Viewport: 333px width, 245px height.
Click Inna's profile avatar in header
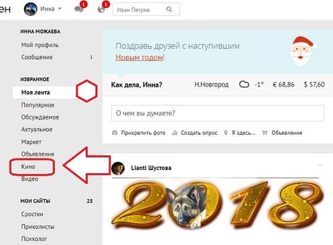[x=31, y=9]
